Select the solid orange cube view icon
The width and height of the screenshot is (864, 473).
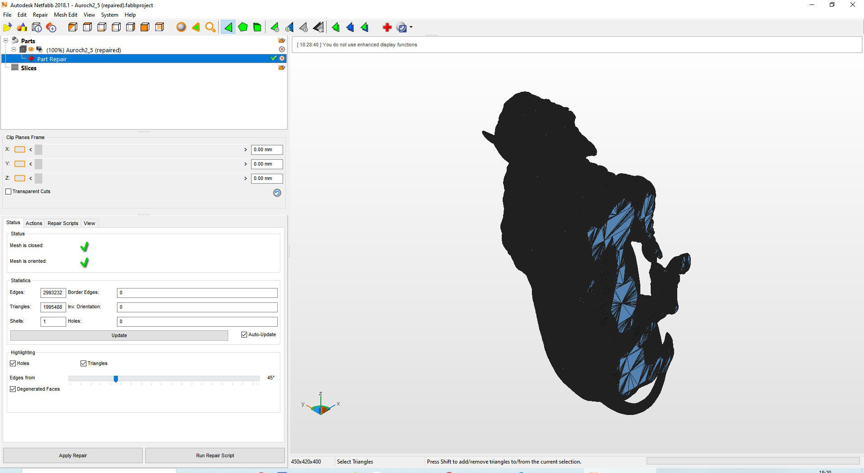(x=145, y=27)
